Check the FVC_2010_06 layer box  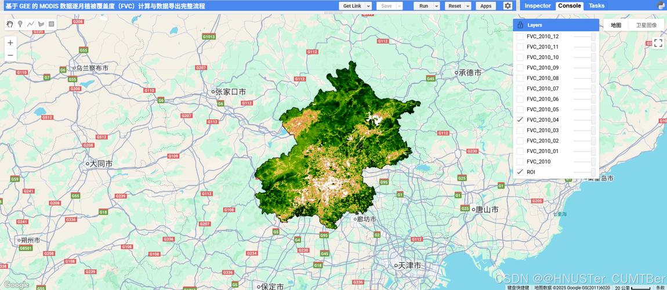click(x=520, y=99)
